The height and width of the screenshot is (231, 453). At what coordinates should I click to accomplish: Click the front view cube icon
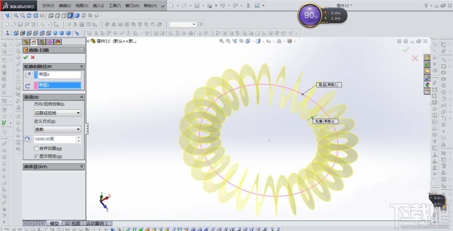click(16, 33)
